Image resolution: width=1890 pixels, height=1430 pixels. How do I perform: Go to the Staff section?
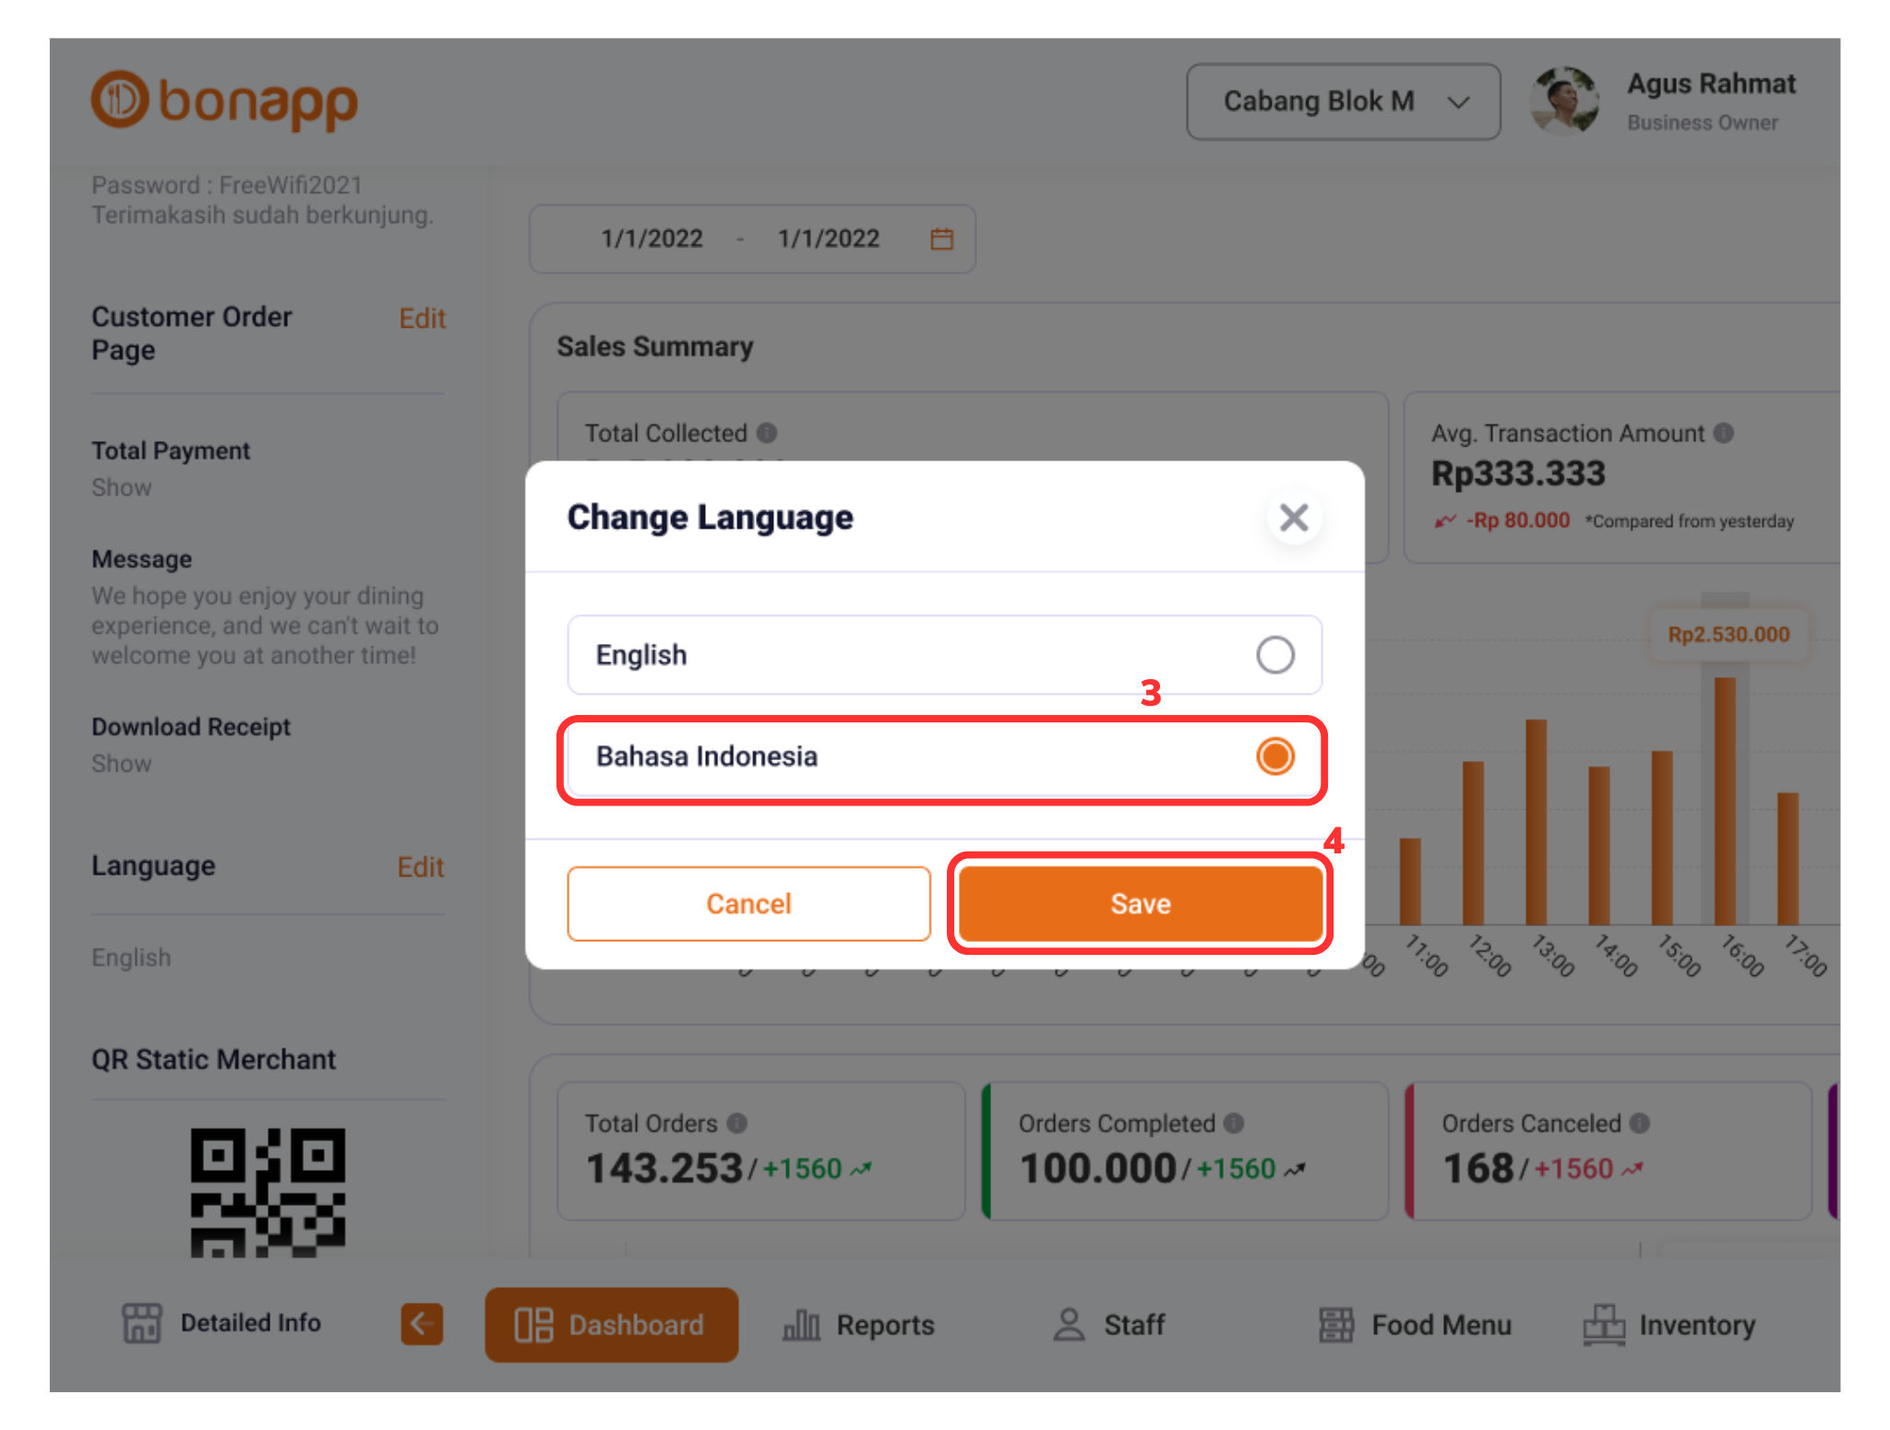coord(1108,1325)
